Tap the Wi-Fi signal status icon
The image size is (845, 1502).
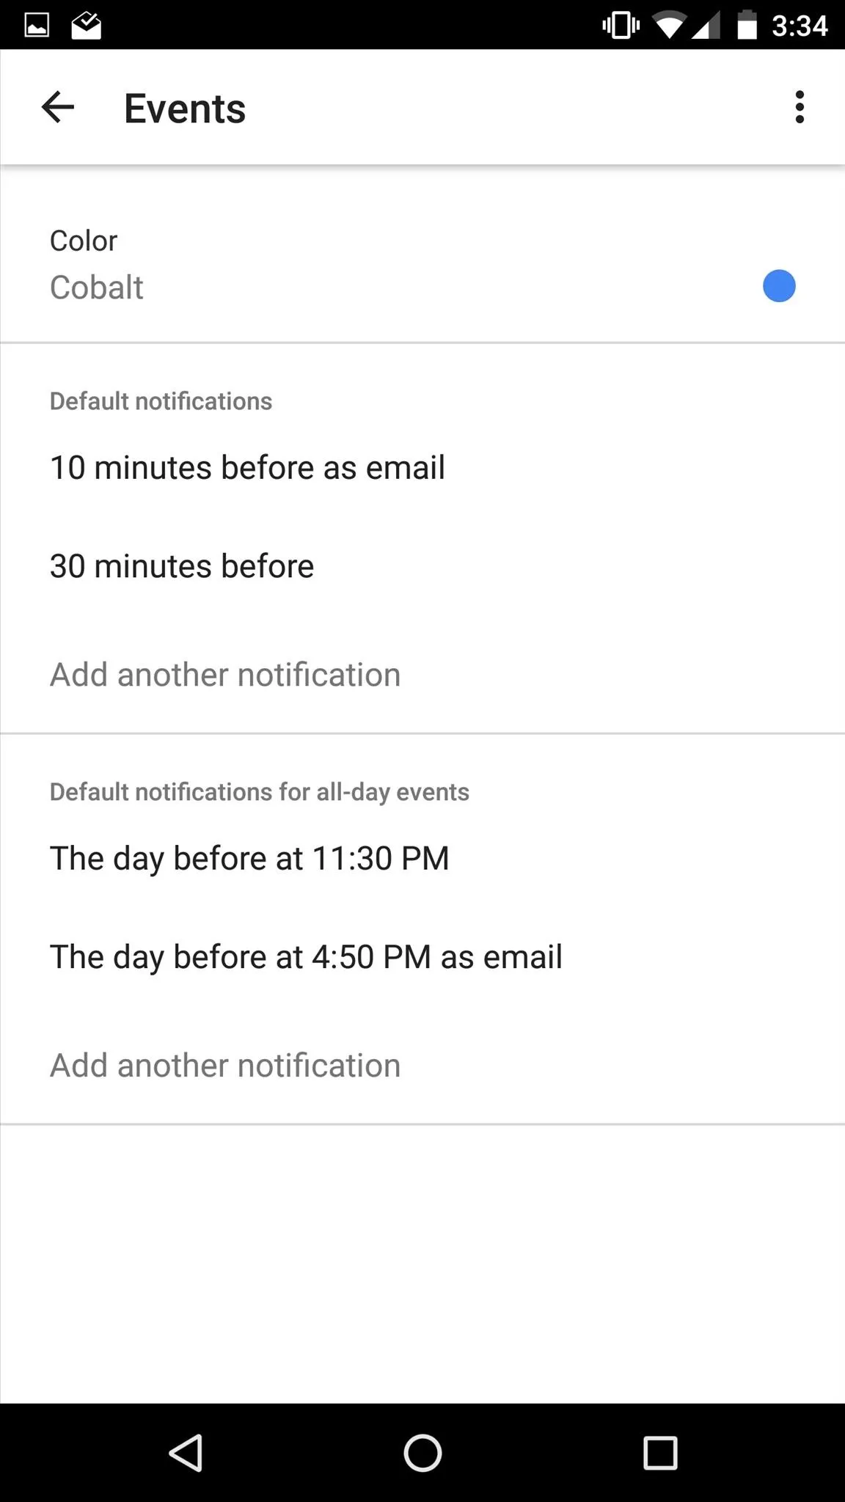(x=669, y=26)
